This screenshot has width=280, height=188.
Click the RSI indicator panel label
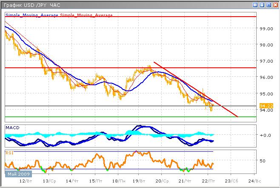pos(9,151)
